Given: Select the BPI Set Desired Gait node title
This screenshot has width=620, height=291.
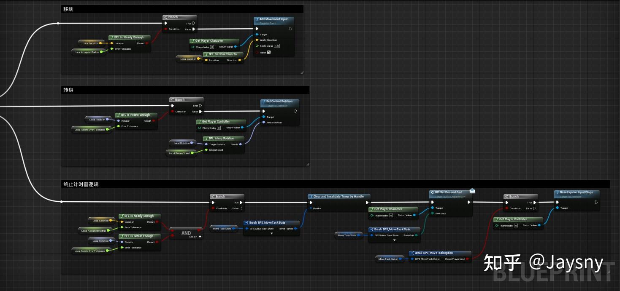Looking at the screenshot, I should pyautogui.click(x=449, y=192).
